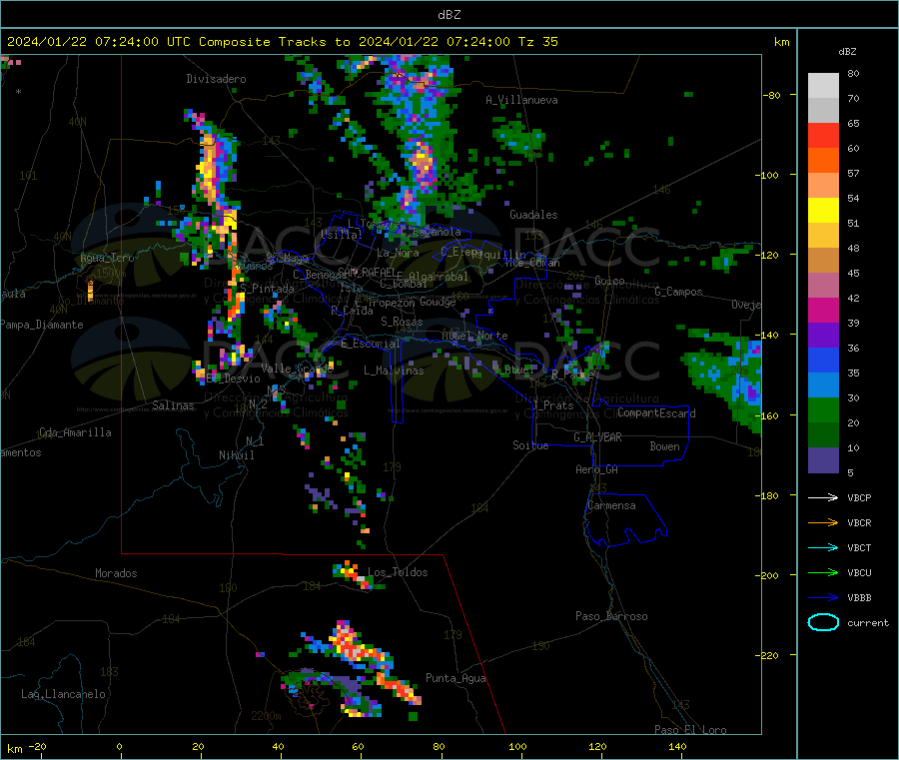Click the Valle_Grande place label

pyautogui.click(x=297, y=369)
